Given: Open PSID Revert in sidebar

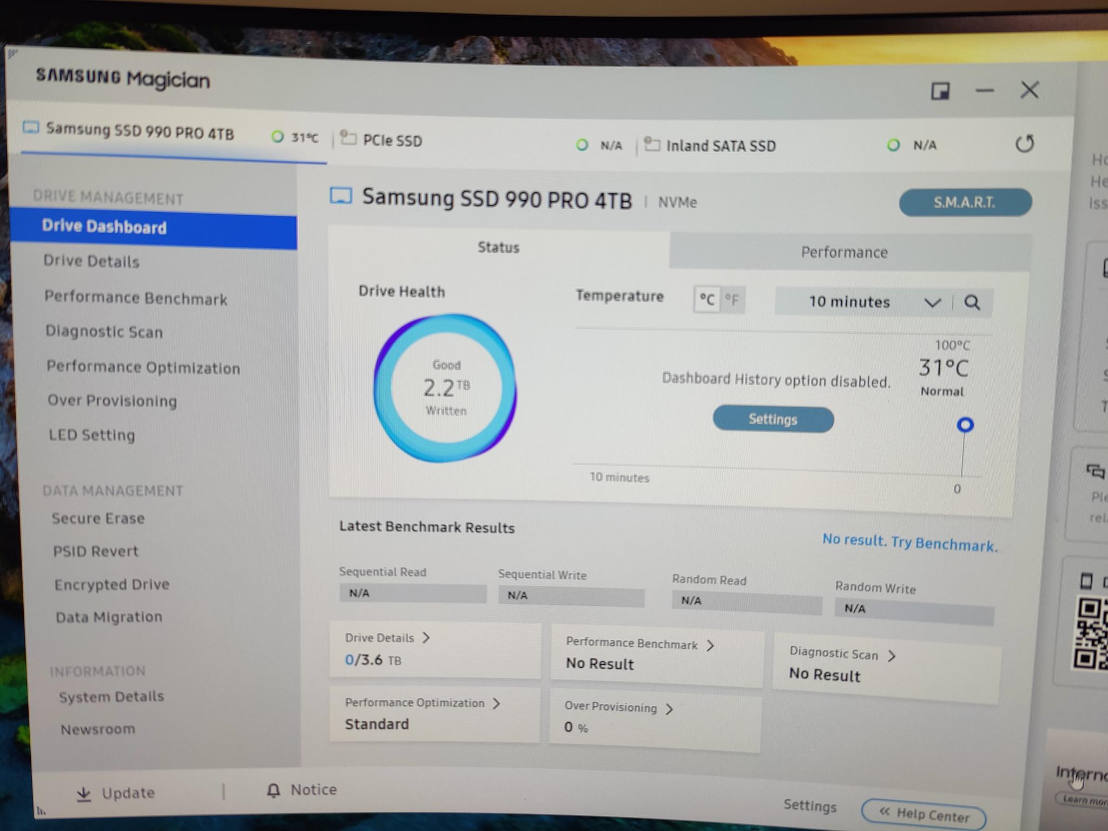Looking at the screenshot, I should tap(96, 551).
